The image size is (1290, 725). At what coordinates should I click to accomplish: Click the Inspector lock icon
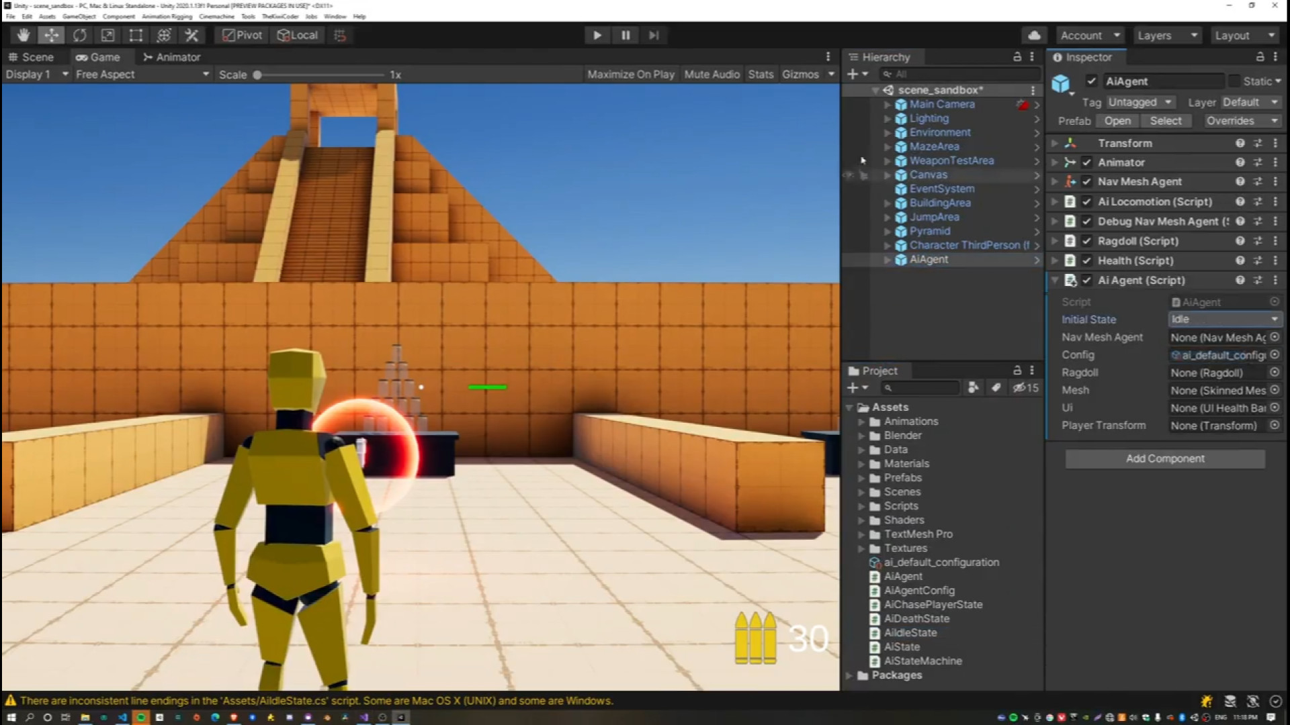coord(1260,57)
